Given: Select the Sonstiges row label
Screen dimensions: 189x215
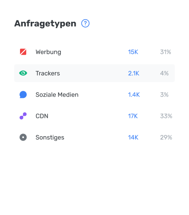Looking at the screenshot, I should click(50, 138).
